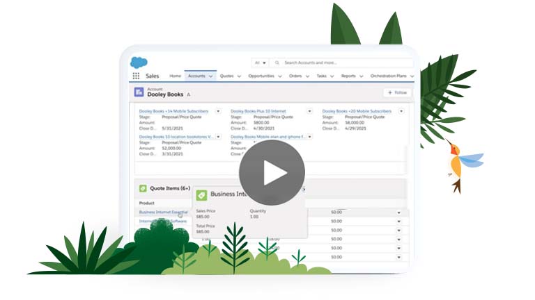
Task: Open the Business Internet Essential product link
Action: click(163, 212)
